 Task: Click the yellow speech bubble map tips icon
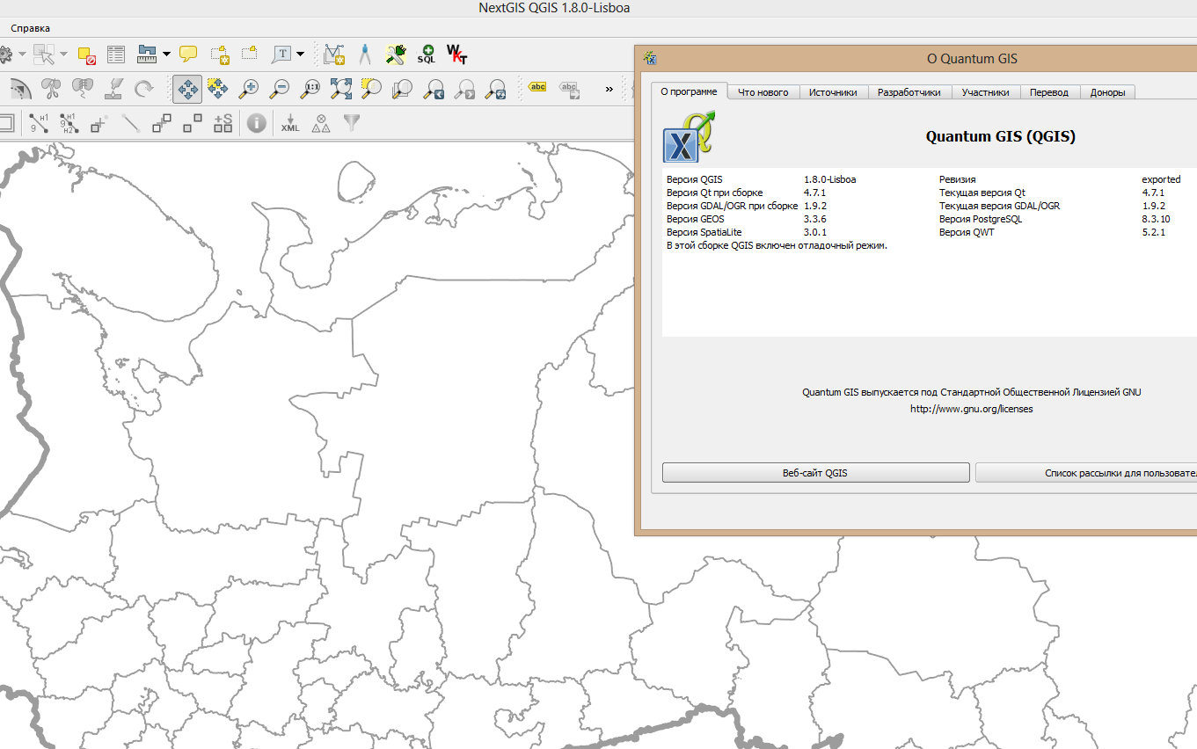(188, 55)
